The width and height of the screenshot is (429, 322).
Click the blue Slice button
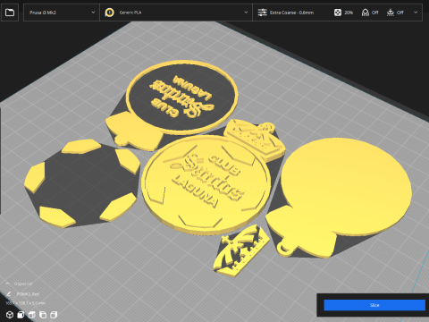pyautogui.click(x=374, y=305)
